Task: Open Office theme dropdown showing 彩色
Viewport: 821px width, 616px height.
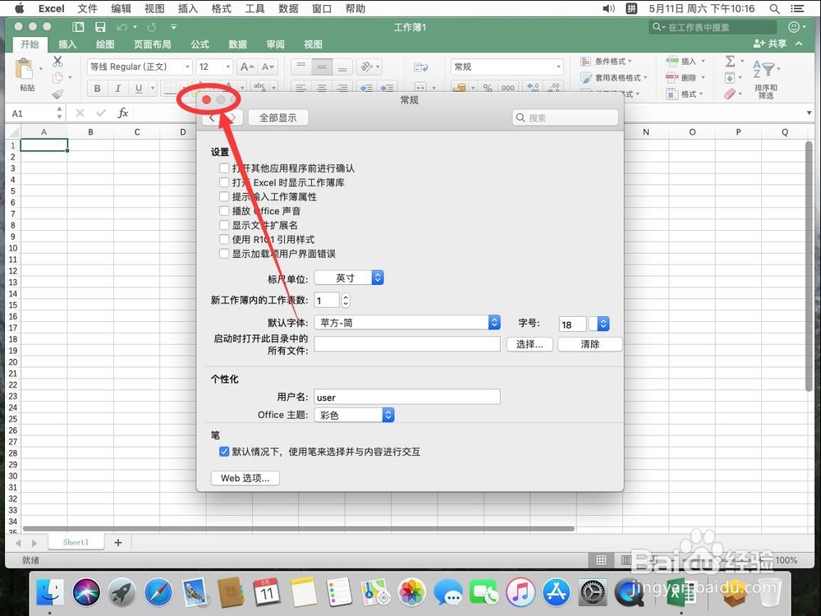Action: point(354,415)
